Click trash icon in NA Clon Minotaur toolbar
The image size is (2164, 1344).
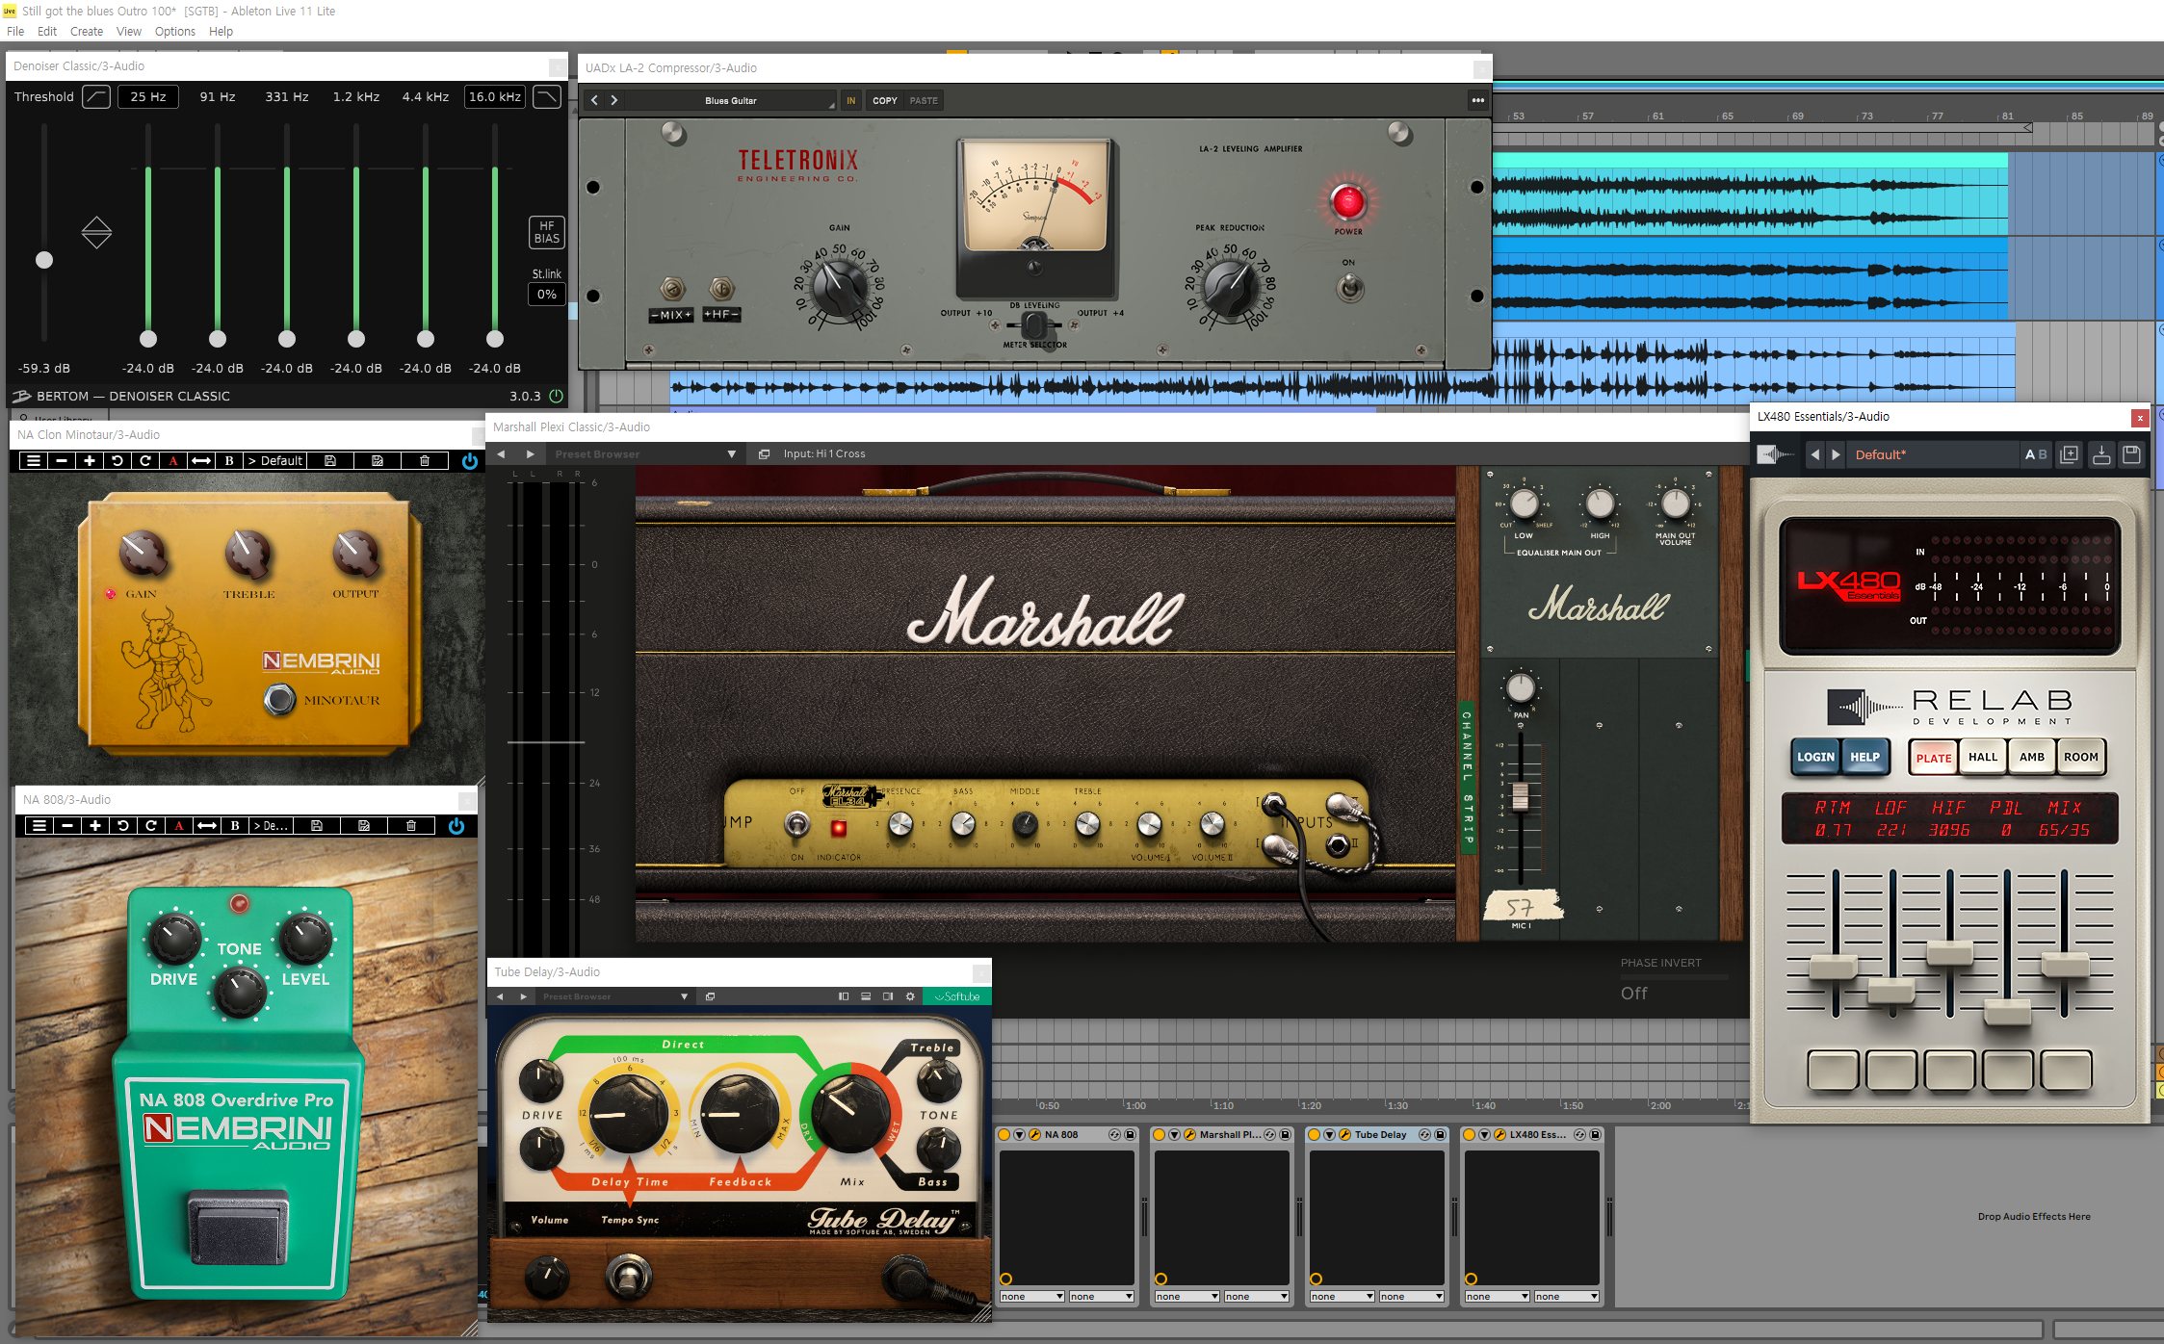click(x=425, y=461)
